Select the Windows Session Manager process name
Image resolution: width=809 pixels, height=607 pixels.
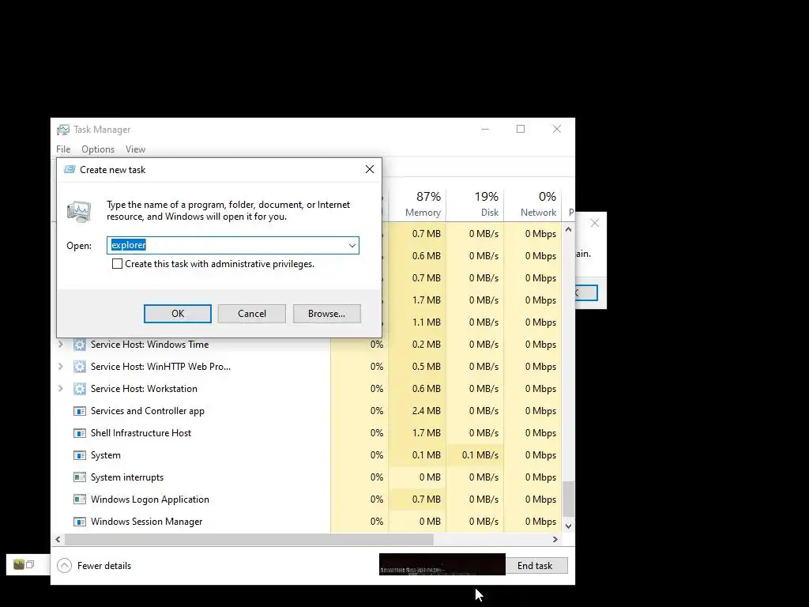tap(146, 522)
